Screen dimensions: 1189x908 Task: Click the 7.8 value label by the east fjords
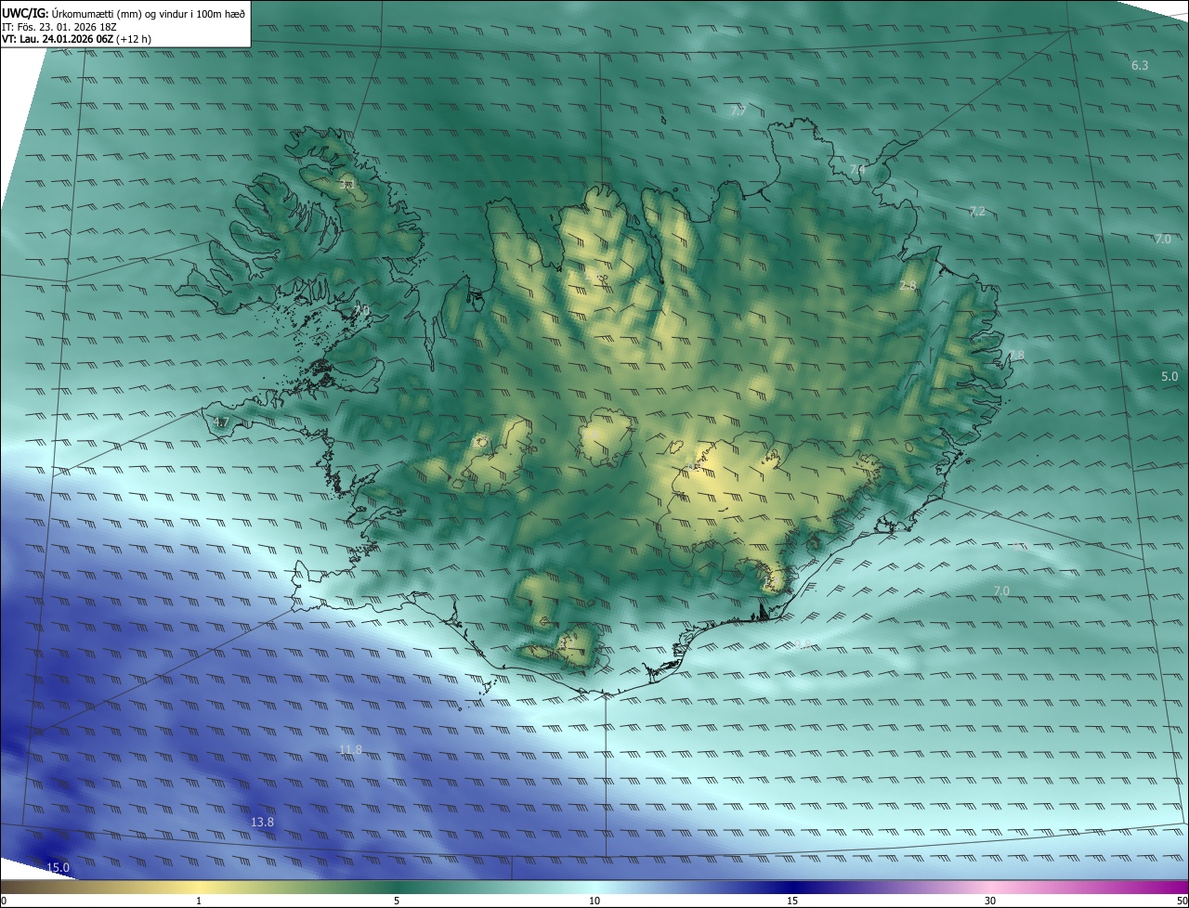click(1016, 356)
